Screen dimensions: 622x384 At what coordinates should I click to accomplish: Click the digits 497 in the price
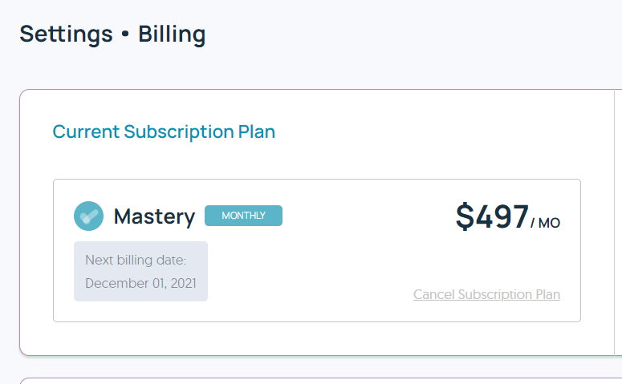tap(502, 216)
